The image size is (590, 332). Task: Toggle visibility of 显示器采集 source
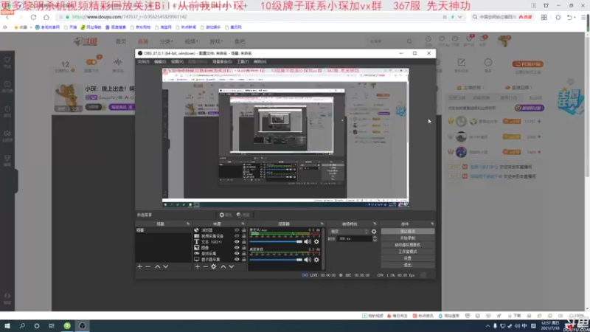coord(237,260)
